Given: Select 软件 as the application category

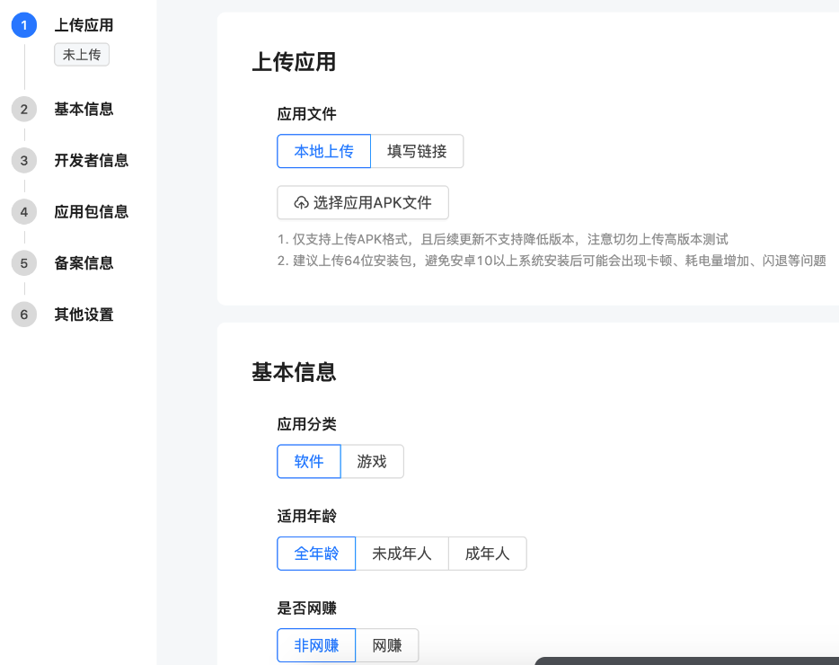Looking at the screenshot, I should 308,461.
